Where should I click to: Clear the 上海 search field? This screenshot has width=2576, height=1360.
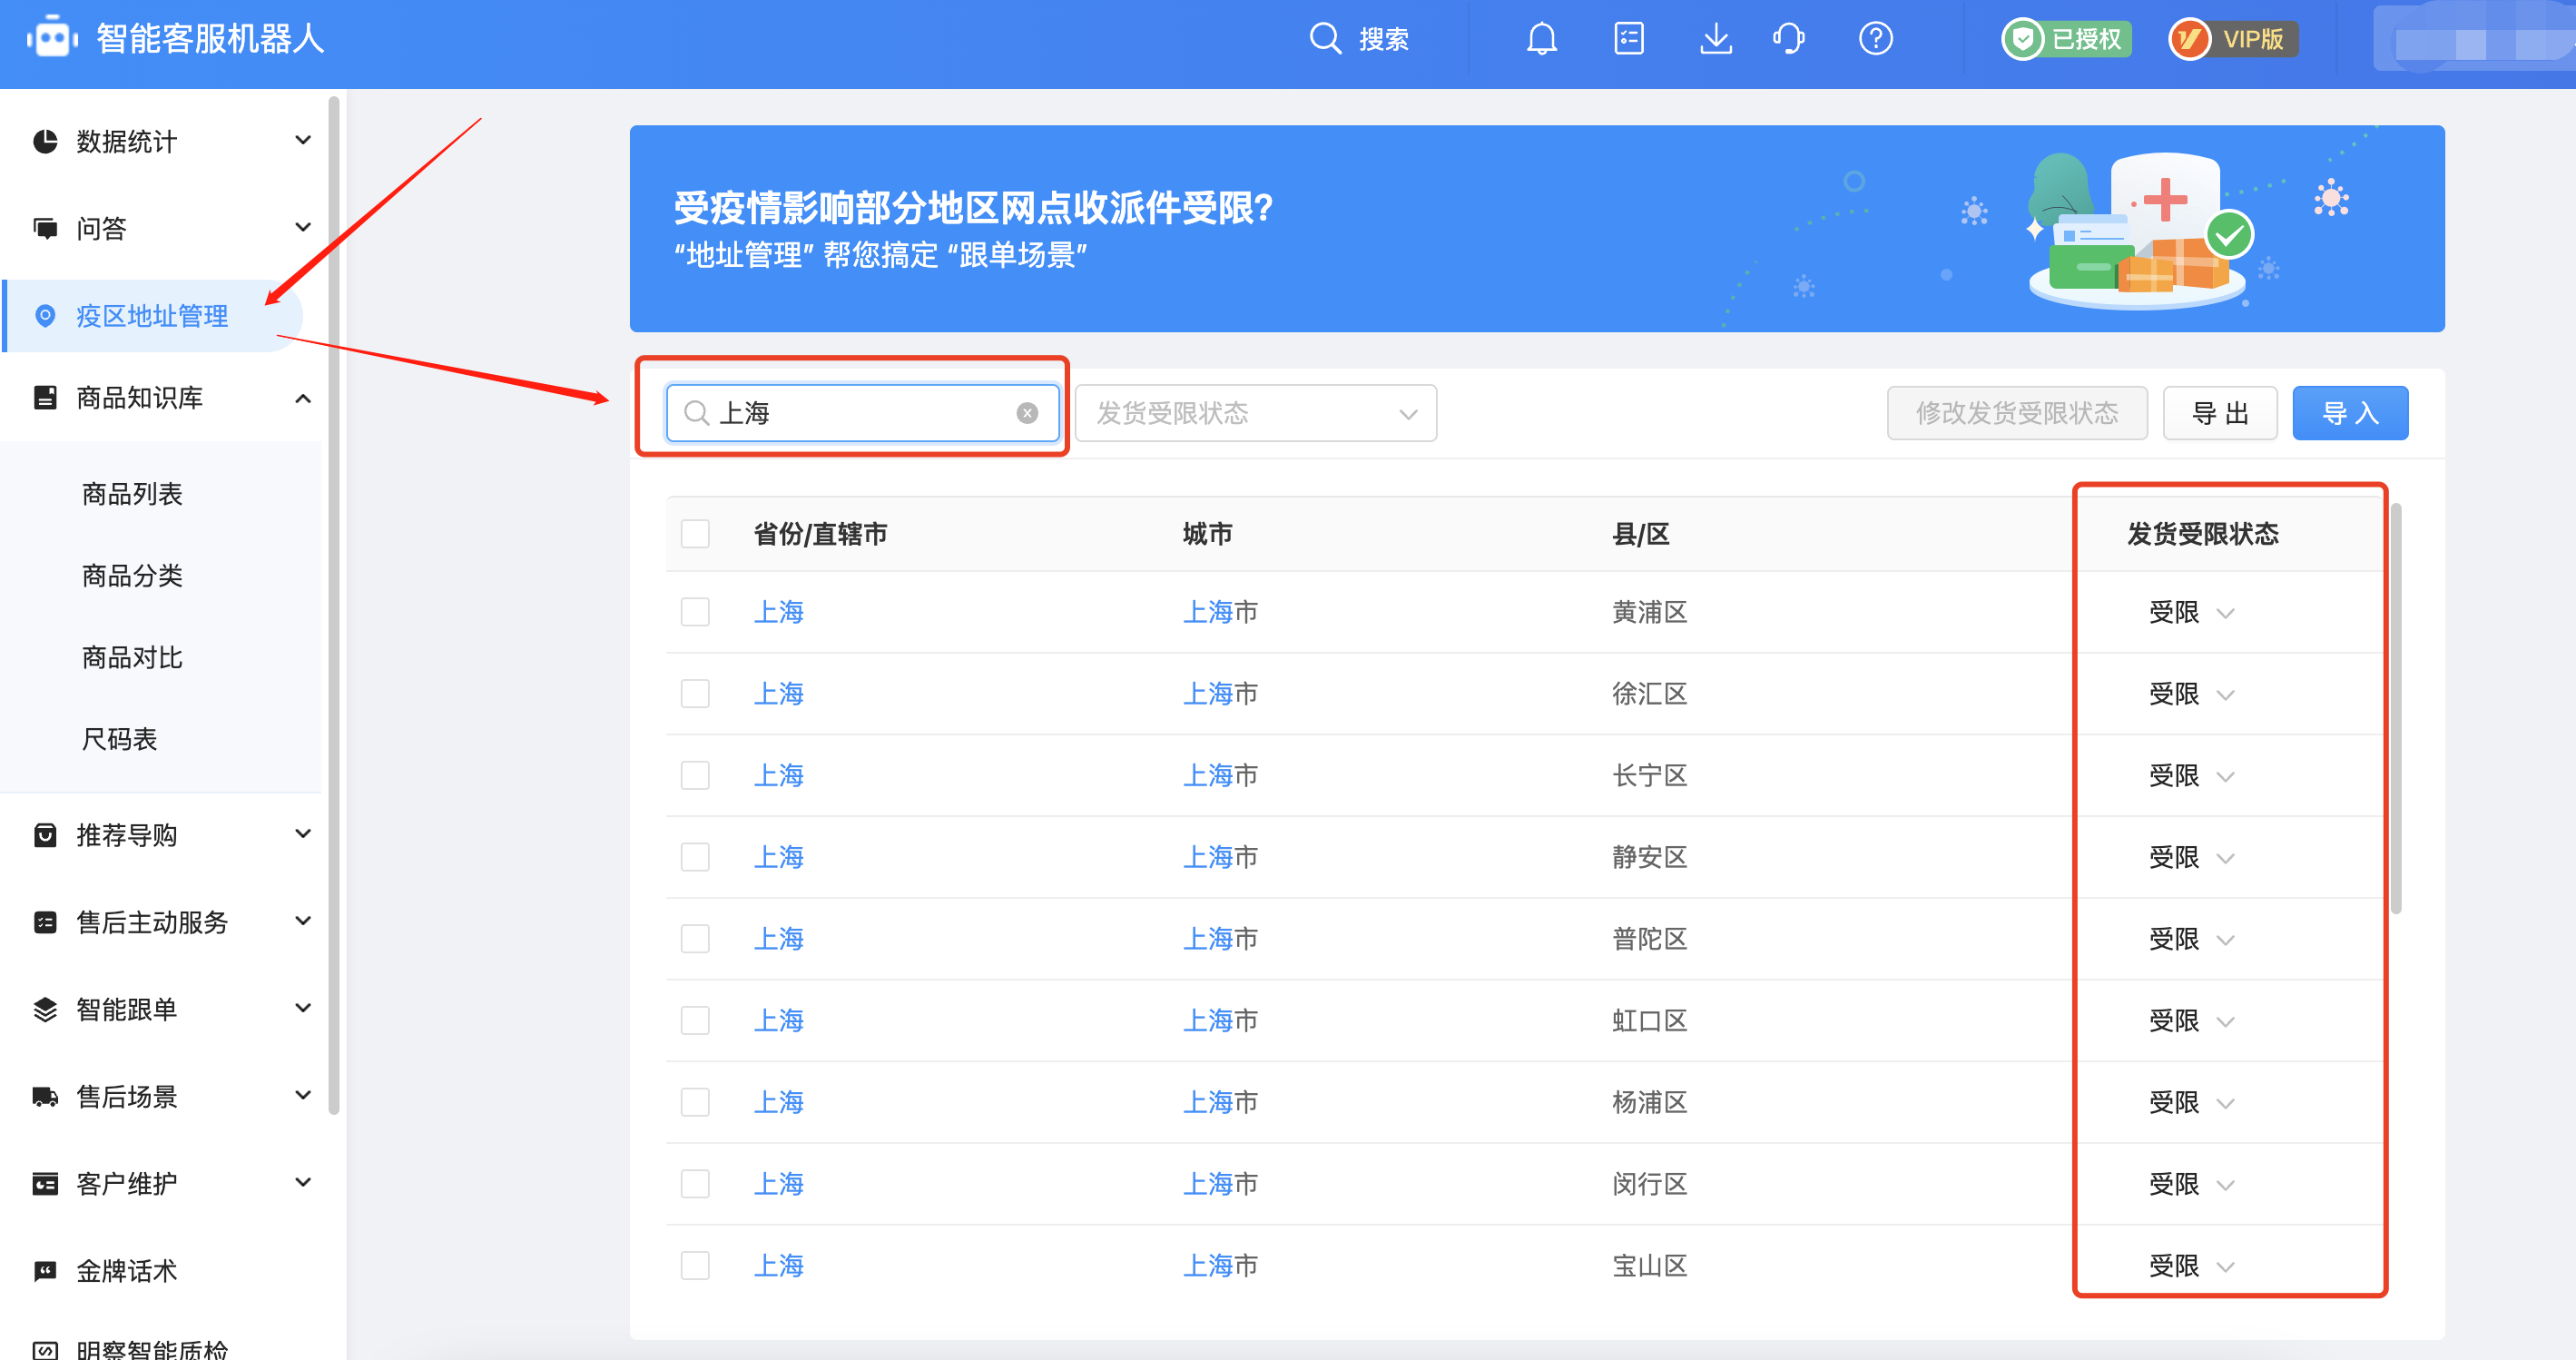pos(1027,413)
